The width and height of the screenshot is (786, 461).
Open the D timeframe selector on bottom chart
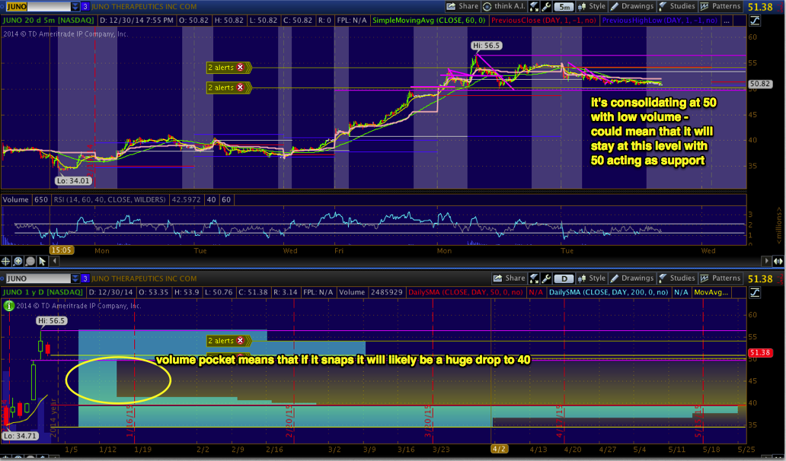tap(567, 278)
